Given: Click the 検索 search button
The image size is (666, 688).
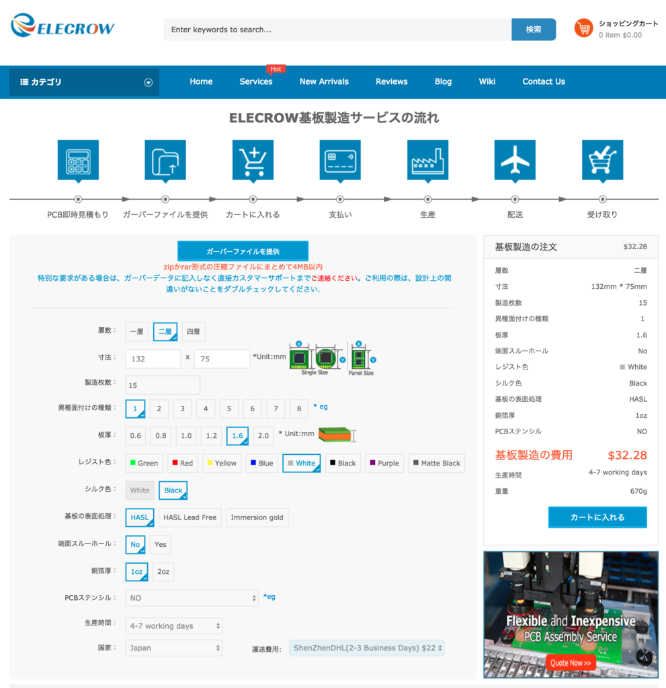Looking at the screenshot, I should pyautogui.click(x=534, y=30).
